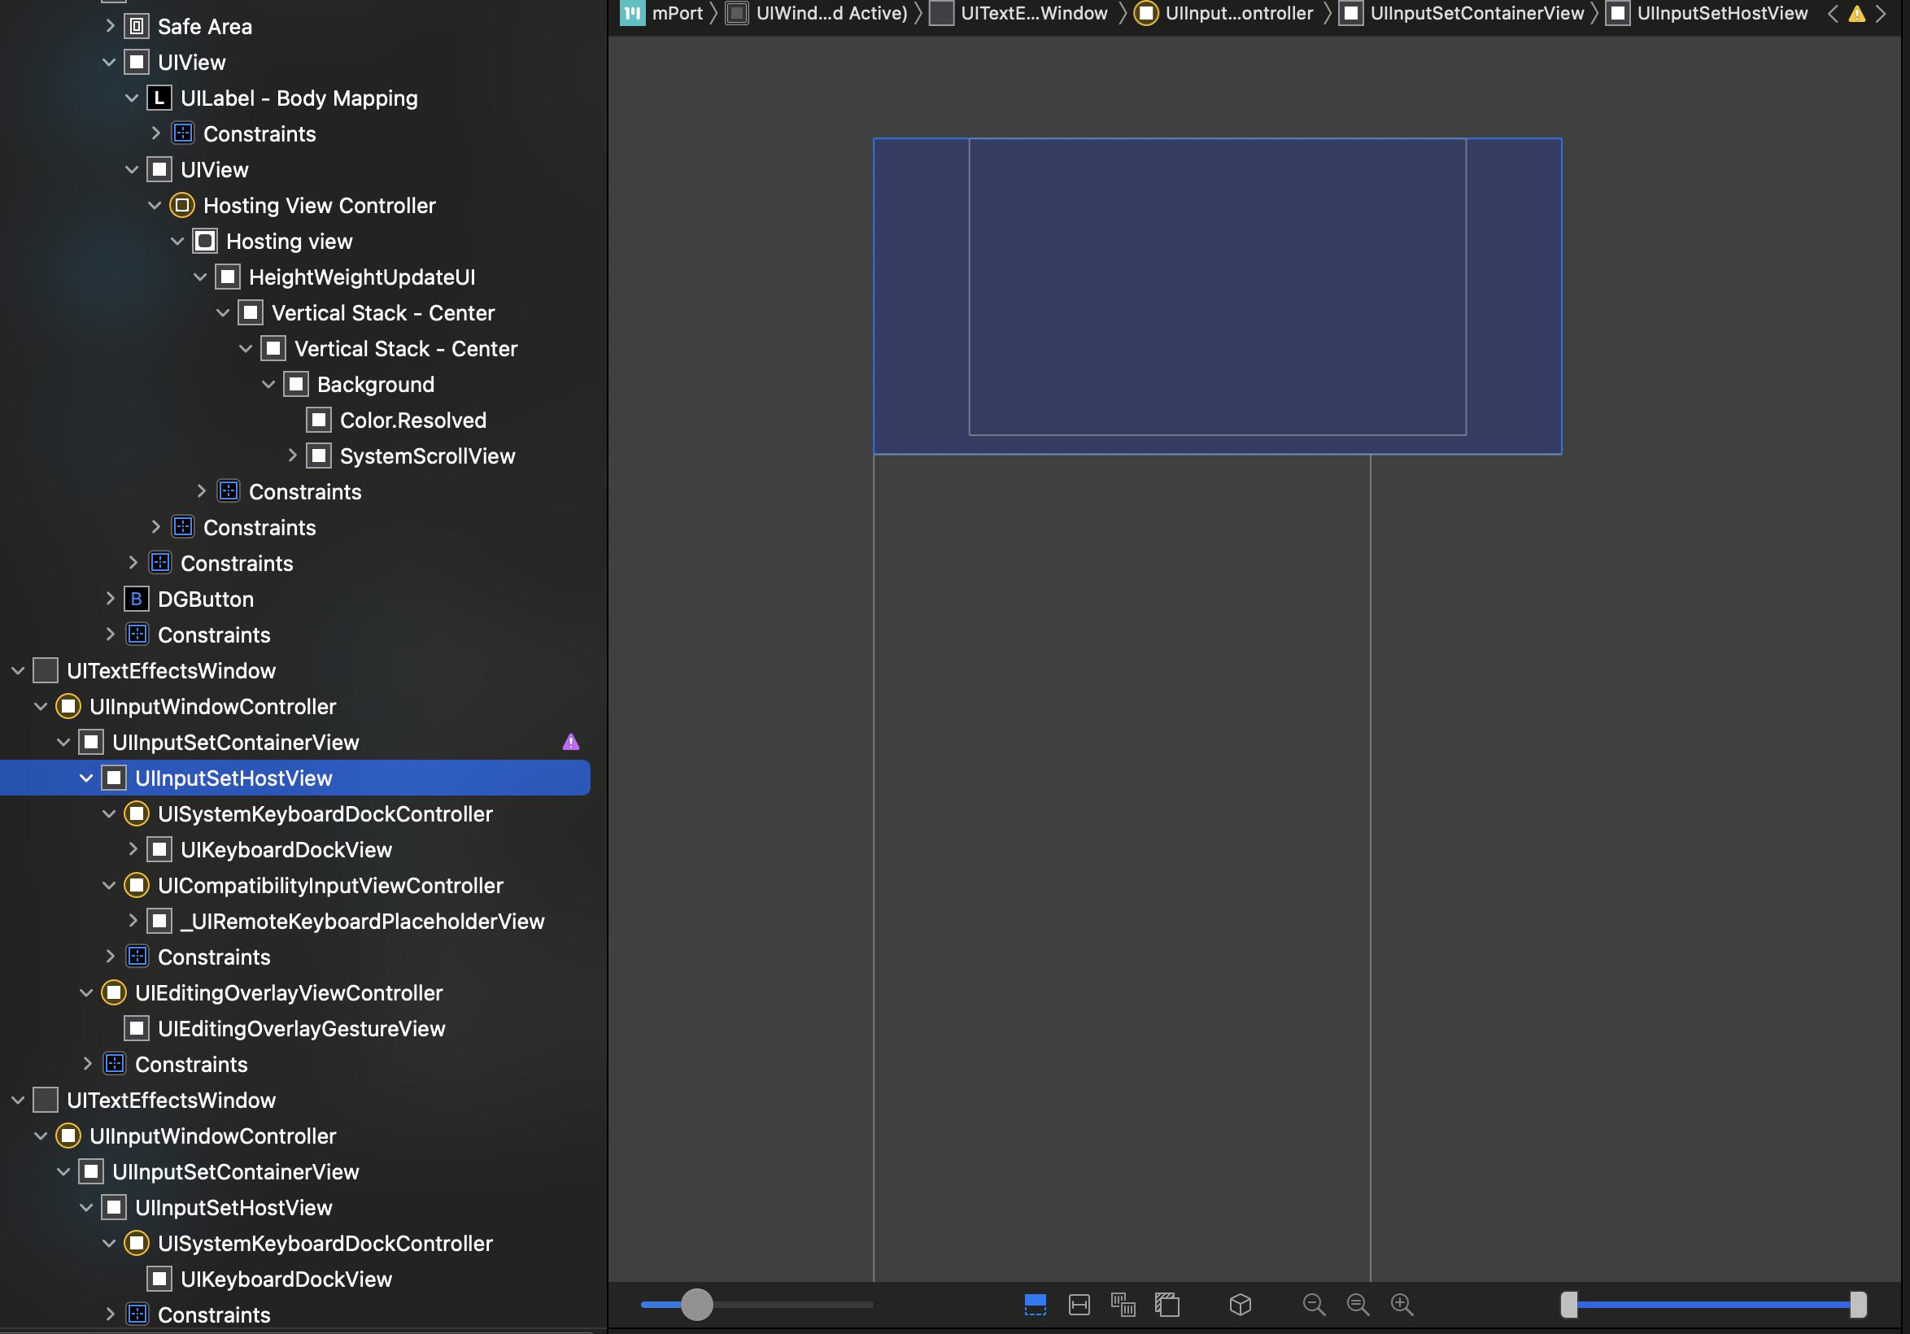This screenshot has height=1334, width=1910.
Task: Click the change canvas background icon
Action: (1167, 1304)
